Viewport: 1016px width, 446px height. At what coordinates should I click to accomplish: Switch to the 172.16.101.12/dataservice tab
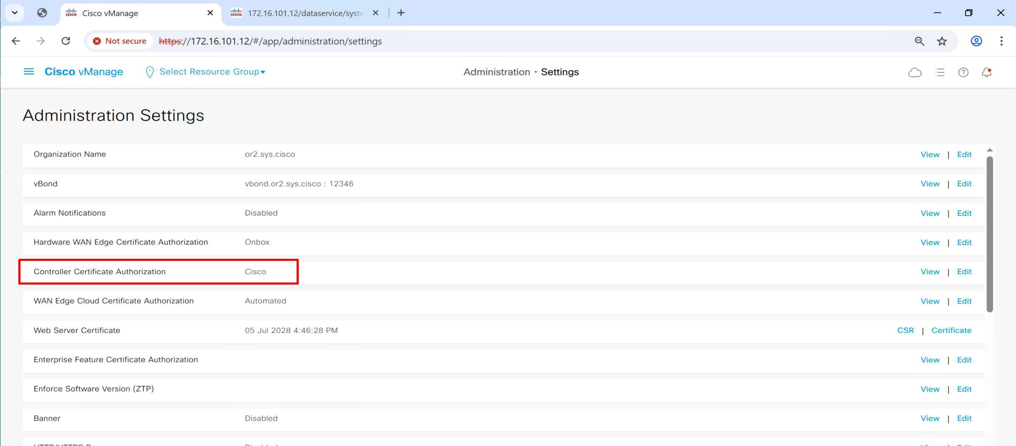pyautogui.click(x=305, y=13)
